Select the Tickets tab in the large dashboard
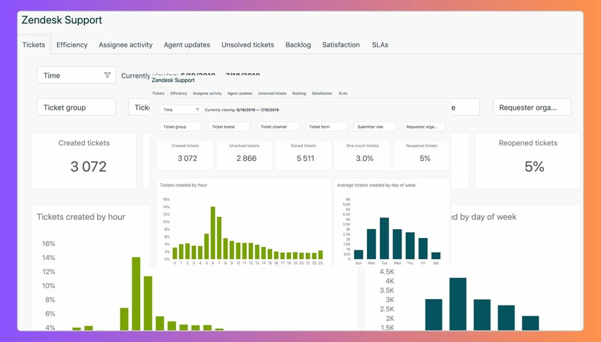 tap(33, 45)
